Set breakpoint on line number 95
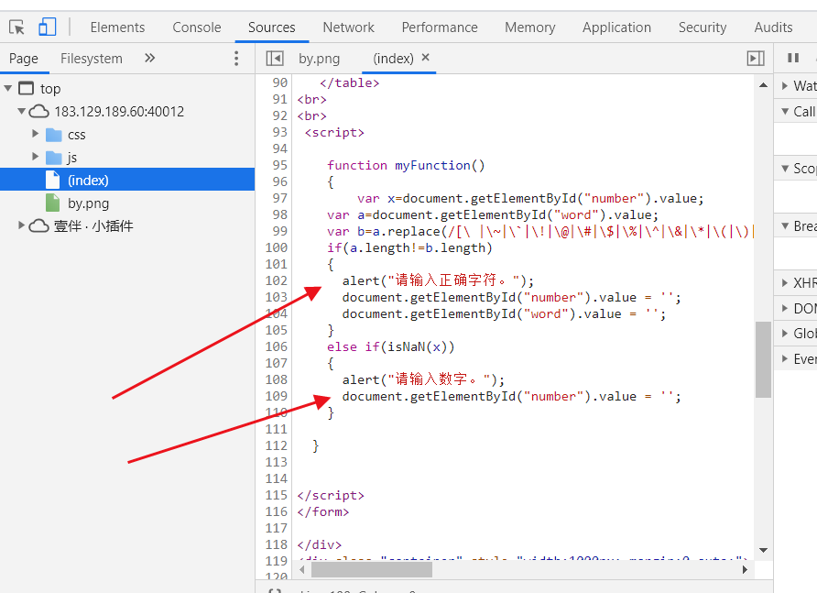This screenshot has height=593, width=817. pyautogui.click(x=279, y=165)
